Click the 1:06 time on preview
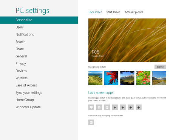Viewport: 187px width, 140px height. pyautogui.click(x=95, y=52)
